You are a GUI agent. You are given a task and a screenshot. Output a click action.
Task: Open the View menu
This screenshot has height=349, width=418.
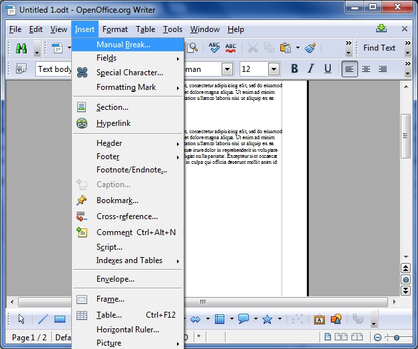click(59, 29)
